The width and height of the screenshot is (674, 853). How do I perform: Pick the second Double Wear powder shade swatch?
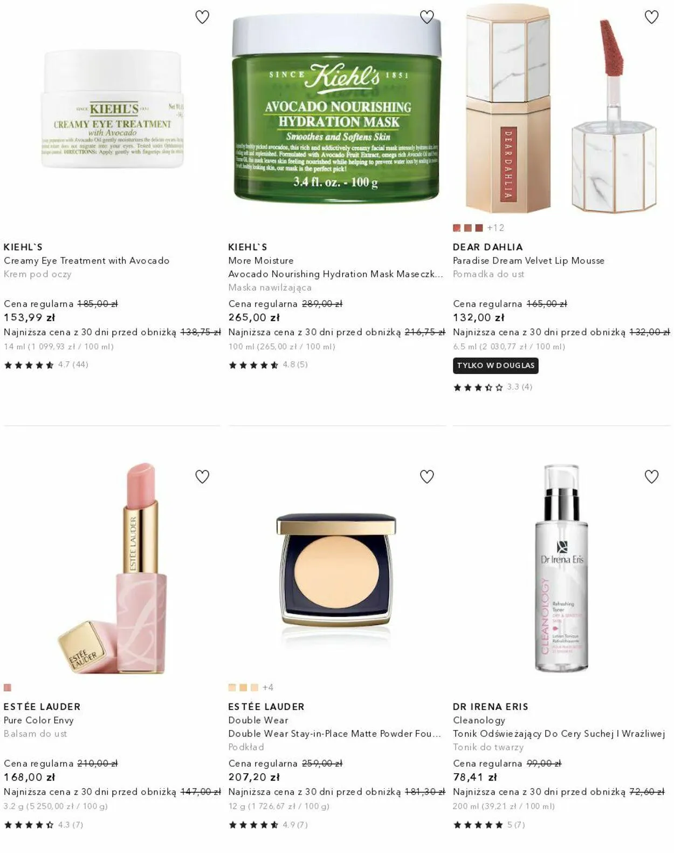pos(243,688)
